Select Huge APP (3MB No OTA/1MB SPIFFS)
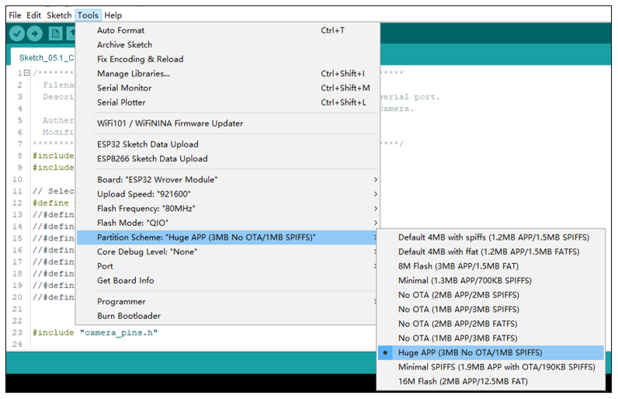The height and width of the screenshot is (399, 618). tap(491, 352)
